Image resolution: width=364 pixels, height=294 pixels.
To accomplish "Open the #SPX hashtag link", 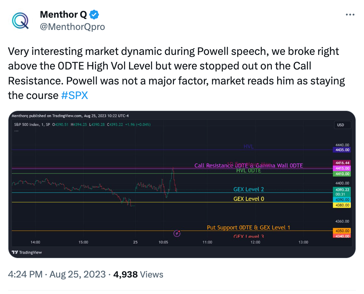I will (x=74, y=95).
